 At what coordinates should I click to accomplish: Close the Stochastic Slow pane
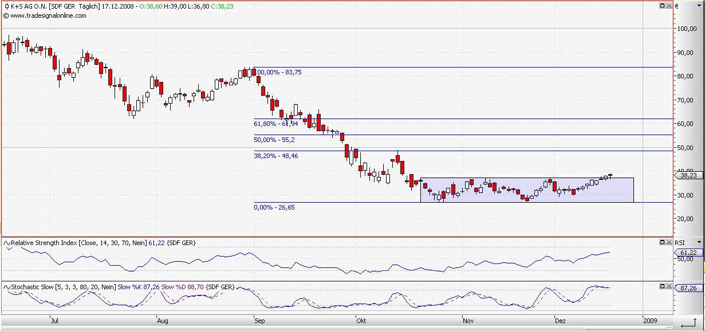point(668,286)
